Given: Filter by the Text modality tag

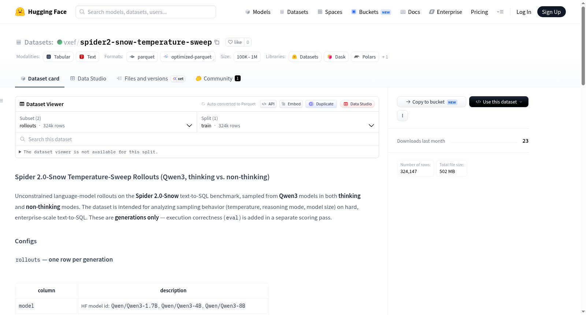Looking at the screenshot, I should coord(88,57).
